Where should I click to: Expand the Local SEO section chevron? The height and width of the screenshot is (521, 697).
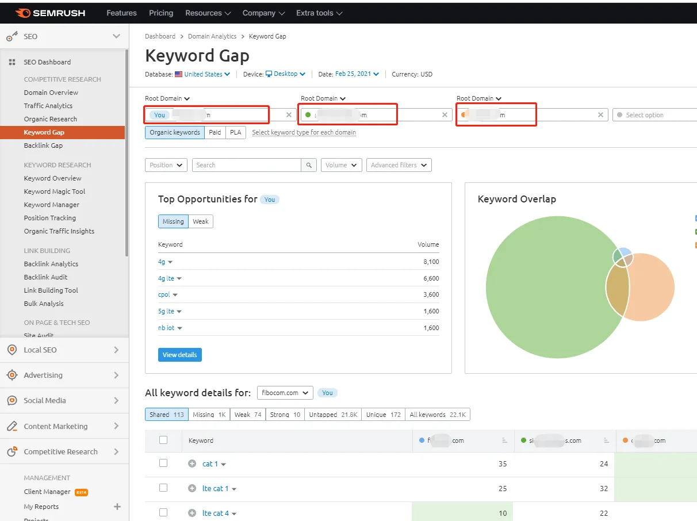pyautogui.click(x=116, y=350)
